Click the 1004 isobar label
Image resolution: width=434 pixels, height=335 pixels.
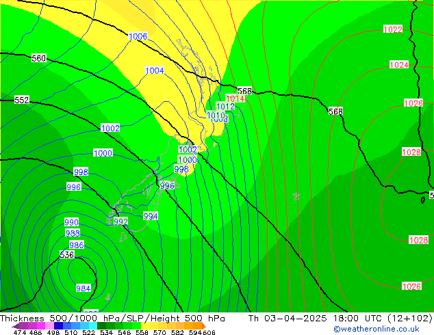[155, 70]
